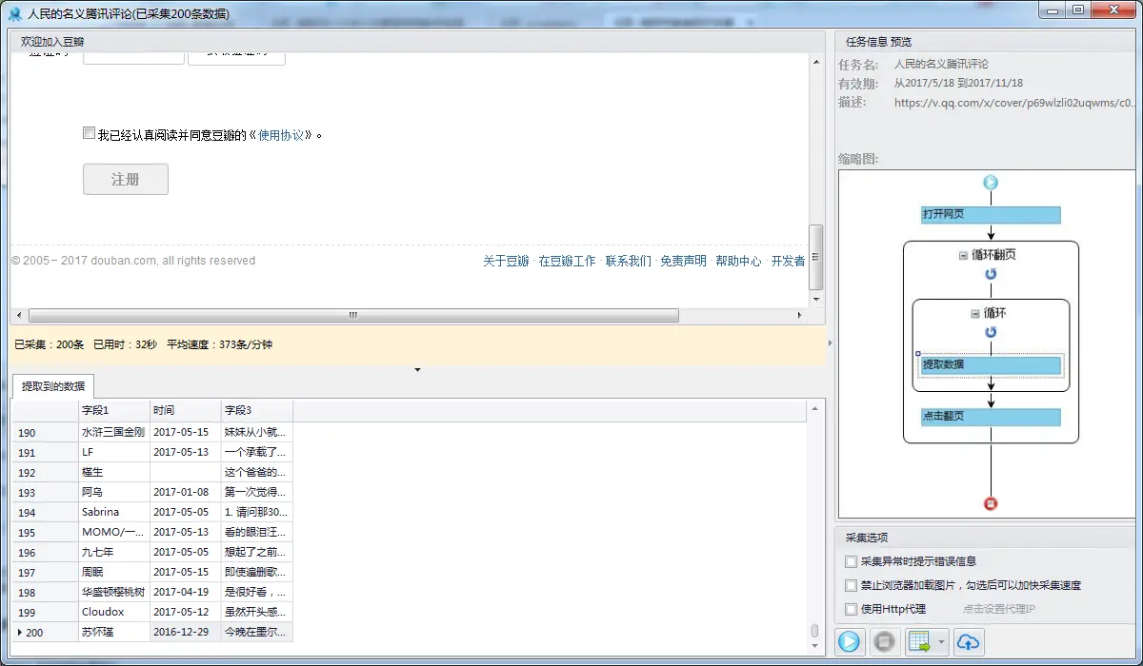Click the task URL text https://v.qq.com

pyautogui.click(x=1015, y=103)
